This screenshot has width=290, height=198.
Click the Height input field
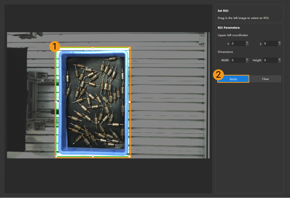[x=270, y=60]
